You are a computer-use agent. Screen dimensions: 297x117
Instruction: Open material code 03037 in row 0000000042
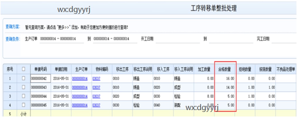(x=96, y=78)
